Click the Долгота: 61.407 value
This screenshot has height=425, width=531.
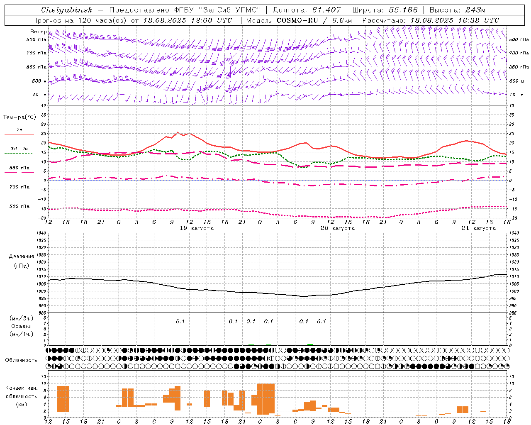(x=307, y=10)
